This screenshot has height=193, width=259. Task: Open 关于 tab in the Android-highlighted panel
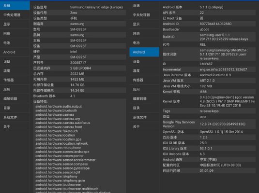[144, 126]
